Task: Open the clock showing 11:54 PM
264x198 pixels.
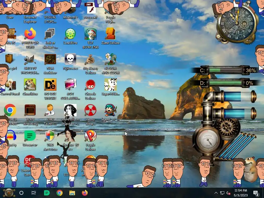Action: click(x=241, y=193)
